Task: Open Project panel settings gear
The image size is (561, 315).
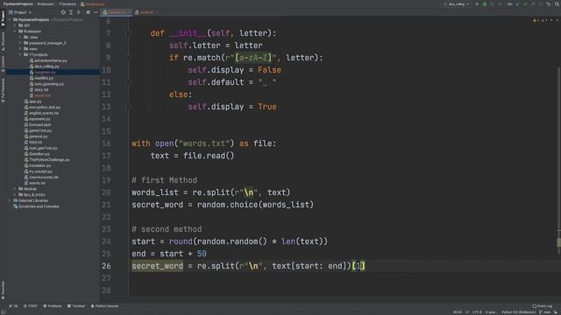Action: click(x=88, y=12)
